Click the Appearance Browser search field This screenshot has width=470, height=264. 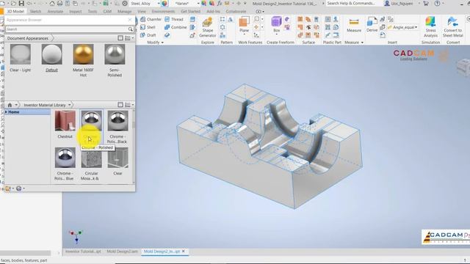[x=67, y=29]
